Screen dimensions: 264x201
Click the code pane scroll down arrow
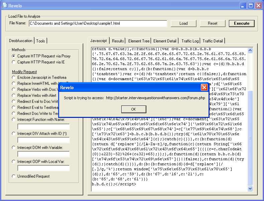tap(250, 189)
